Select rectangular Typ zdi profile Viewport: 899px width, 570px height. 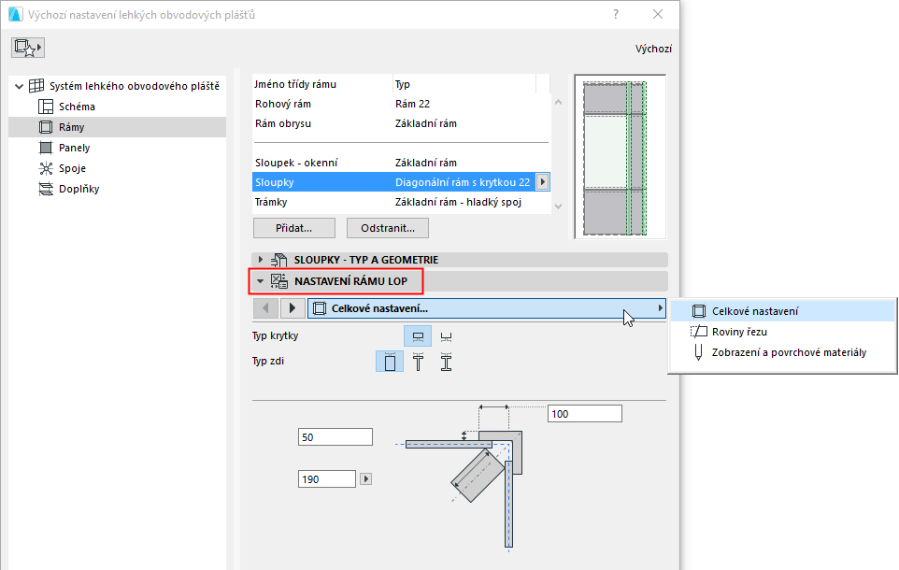tap(390, 362)
